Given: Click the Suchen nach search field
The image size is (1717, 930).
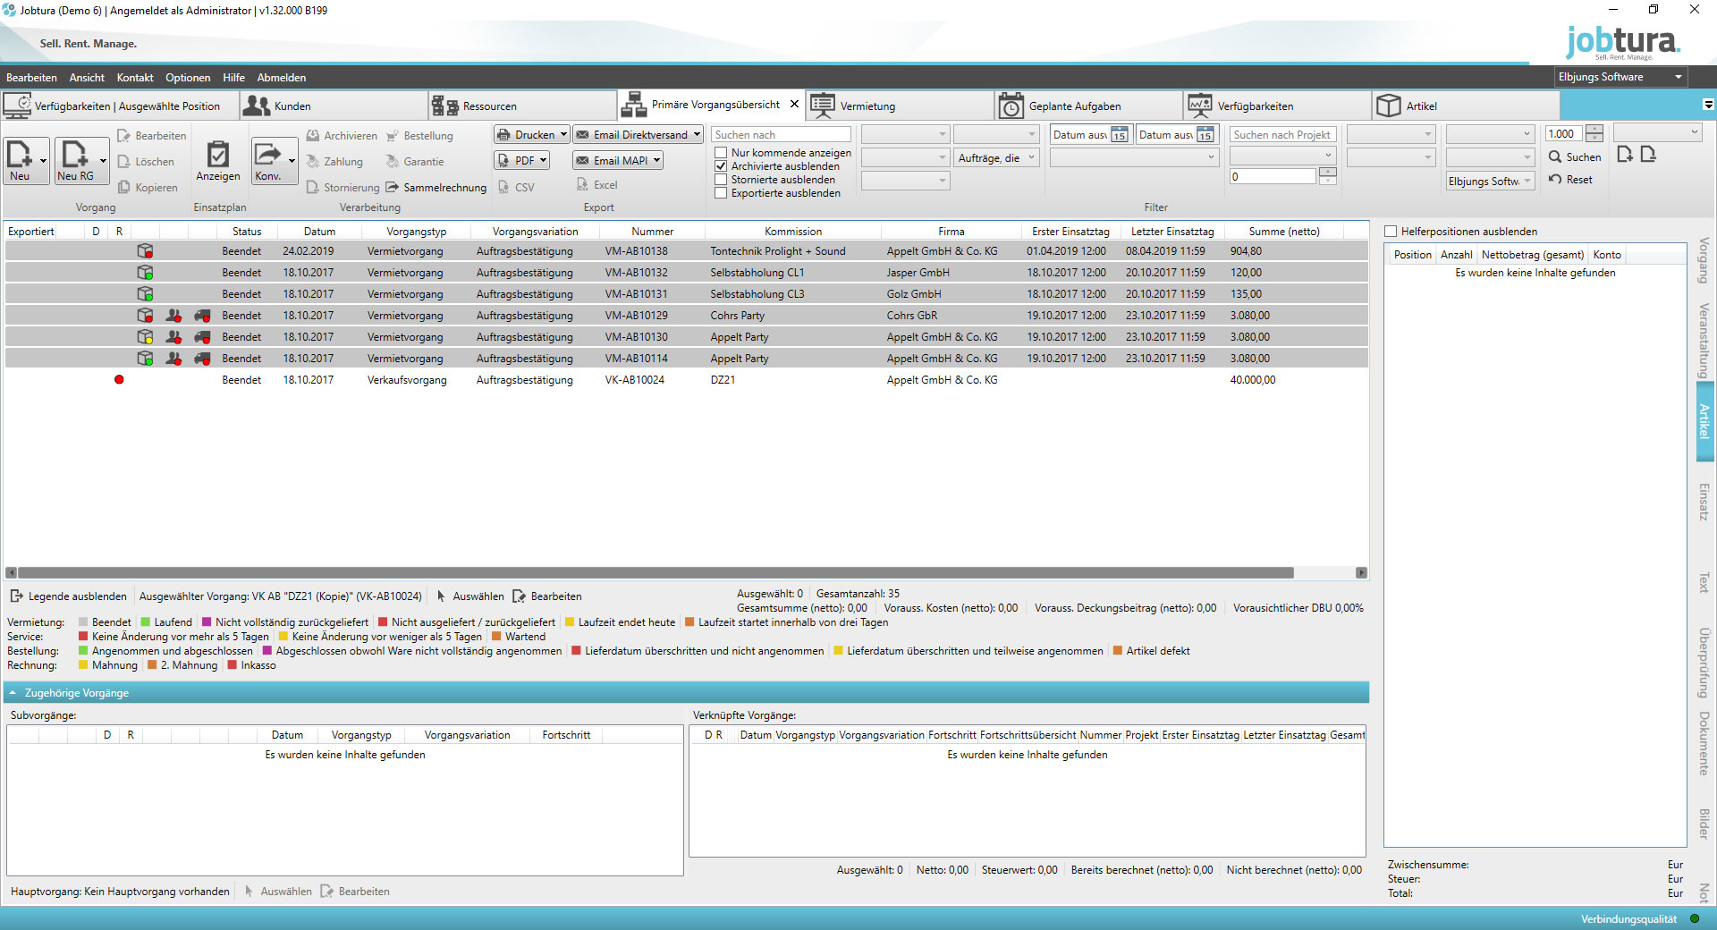Looking at the screenshot, I should [x=781, y=135].
